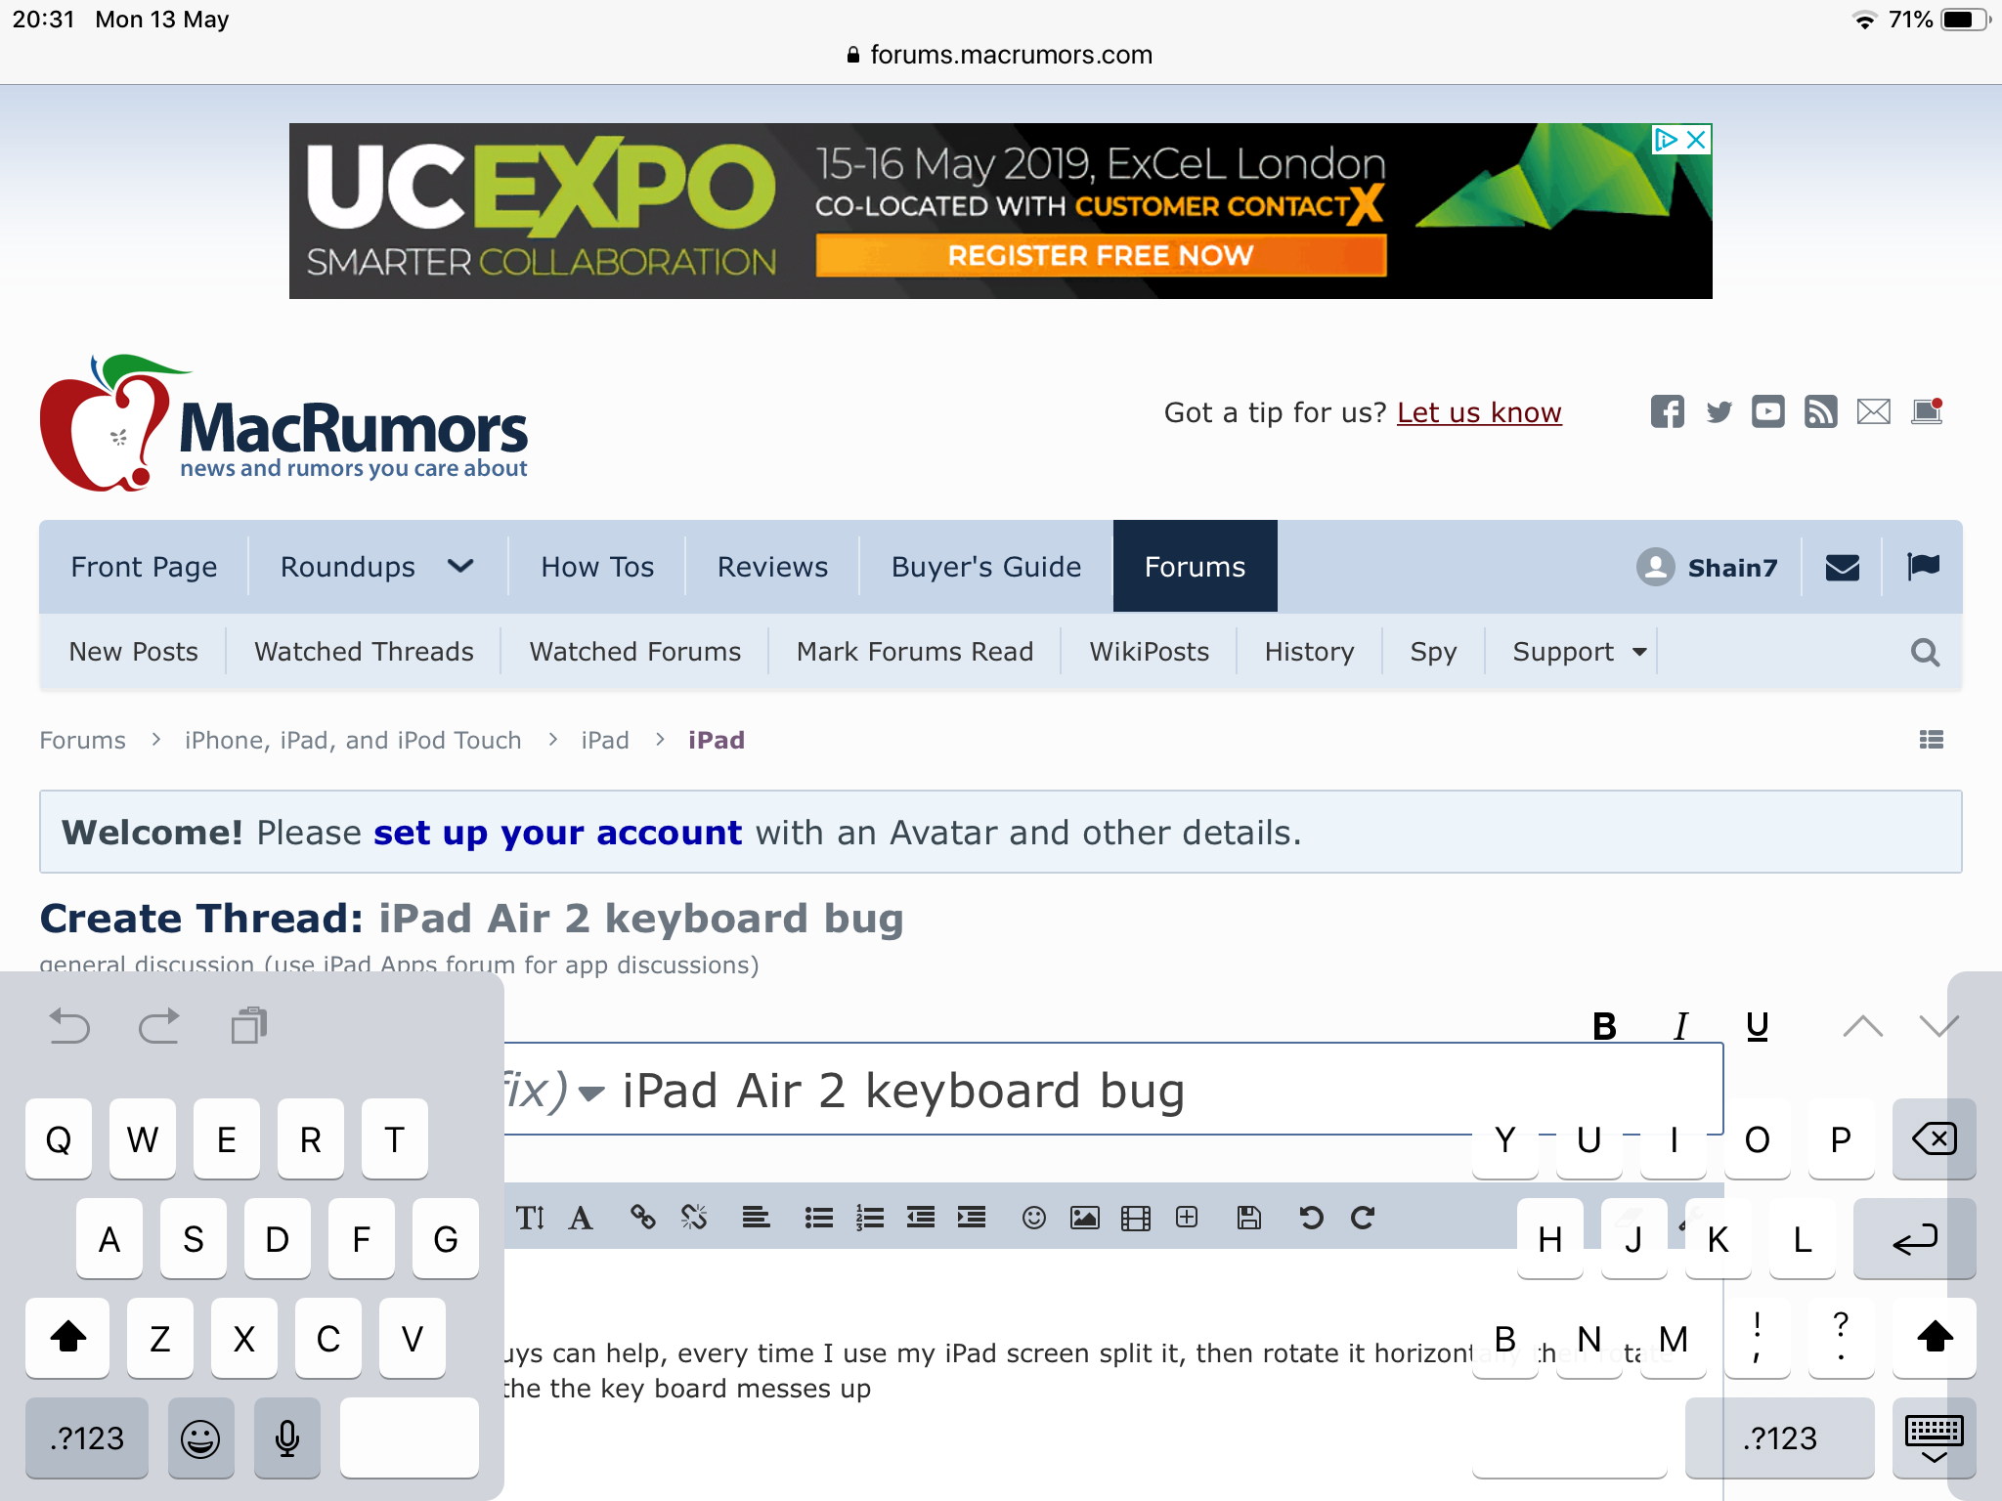Click the laptop icon with red dot
The image size is (2002, 1501).
[1927, 411]
